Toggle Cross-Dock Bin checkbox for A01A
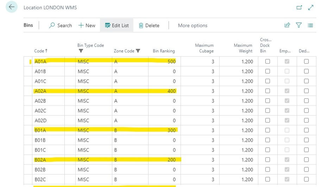This screenshot has height=187, width=334. pos(267,61)
